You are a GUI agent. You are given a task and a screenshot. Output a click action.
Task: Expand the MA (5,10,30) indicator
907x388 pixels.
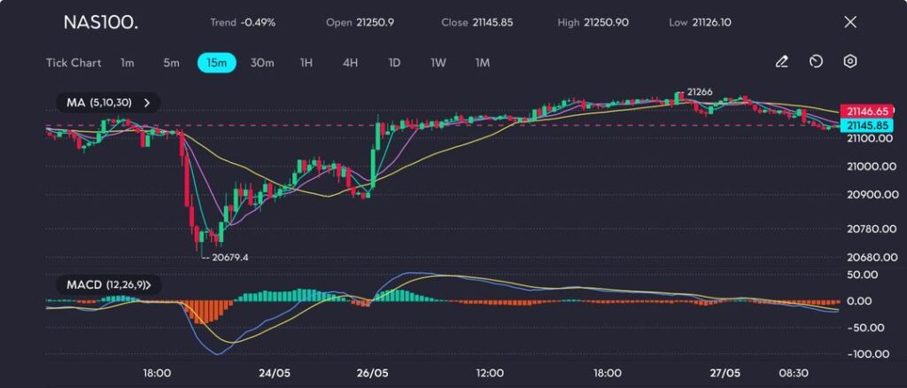click(x=108, y=103)
